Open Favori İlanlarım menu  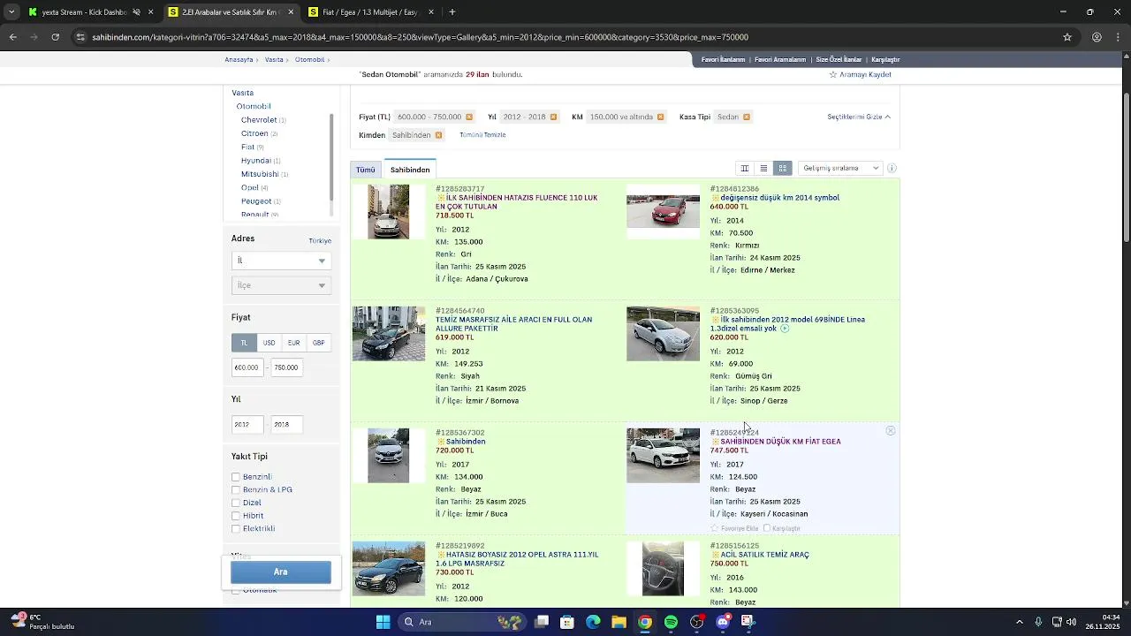pyautogui.click(x=724, y=59)
